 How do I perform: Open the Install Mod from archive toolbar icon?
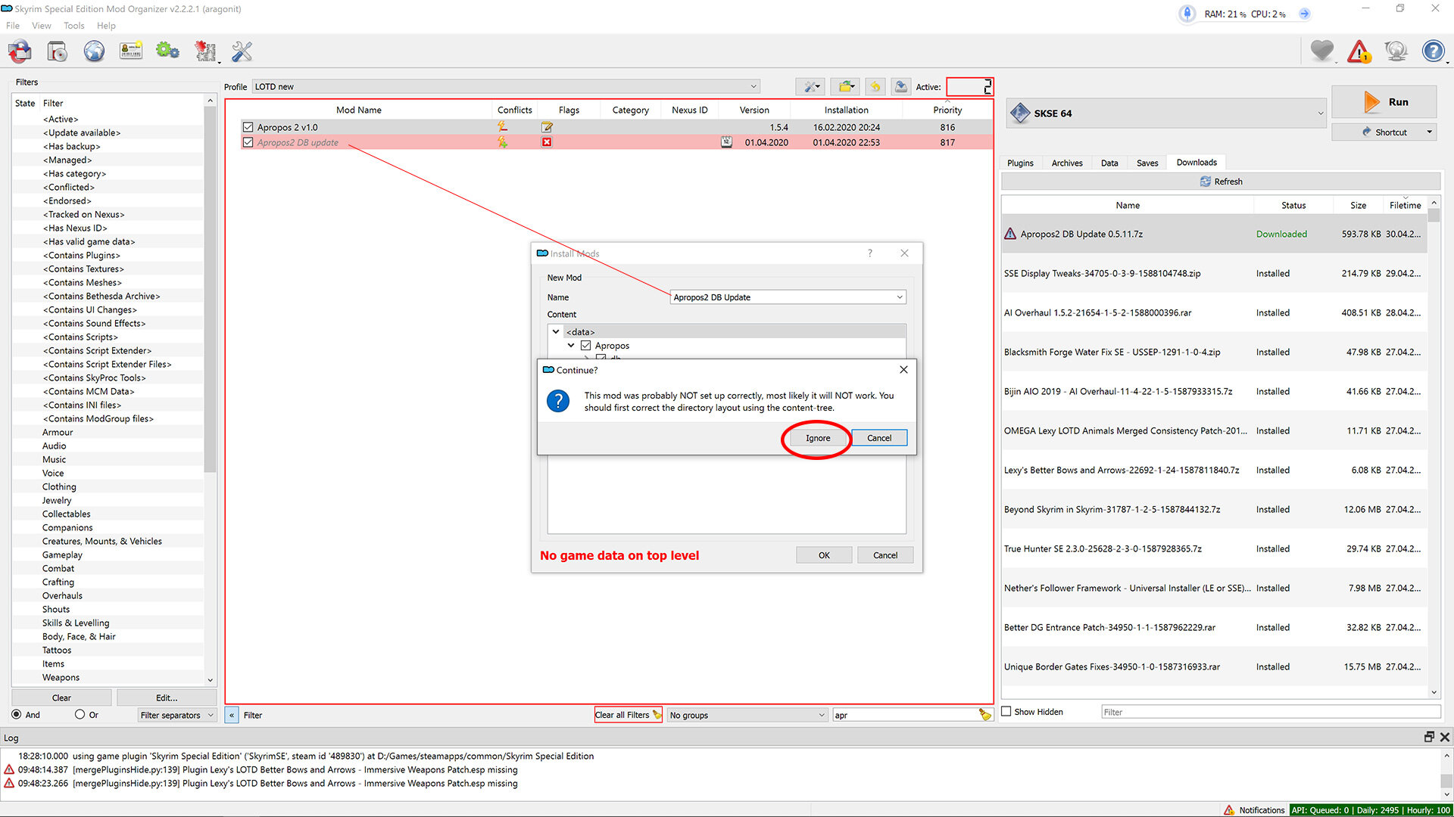point(20,51)
